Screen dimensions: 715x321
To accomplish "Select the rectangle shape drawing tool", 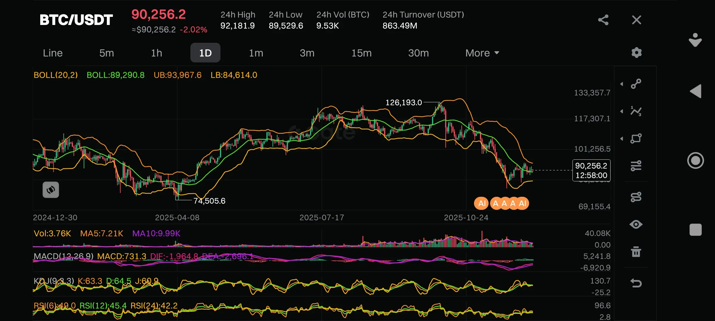I will [636, 139].
